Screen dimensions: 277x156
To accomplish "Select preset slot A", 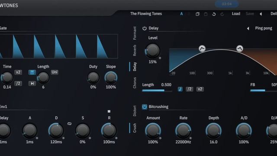I will pos(181,14).
